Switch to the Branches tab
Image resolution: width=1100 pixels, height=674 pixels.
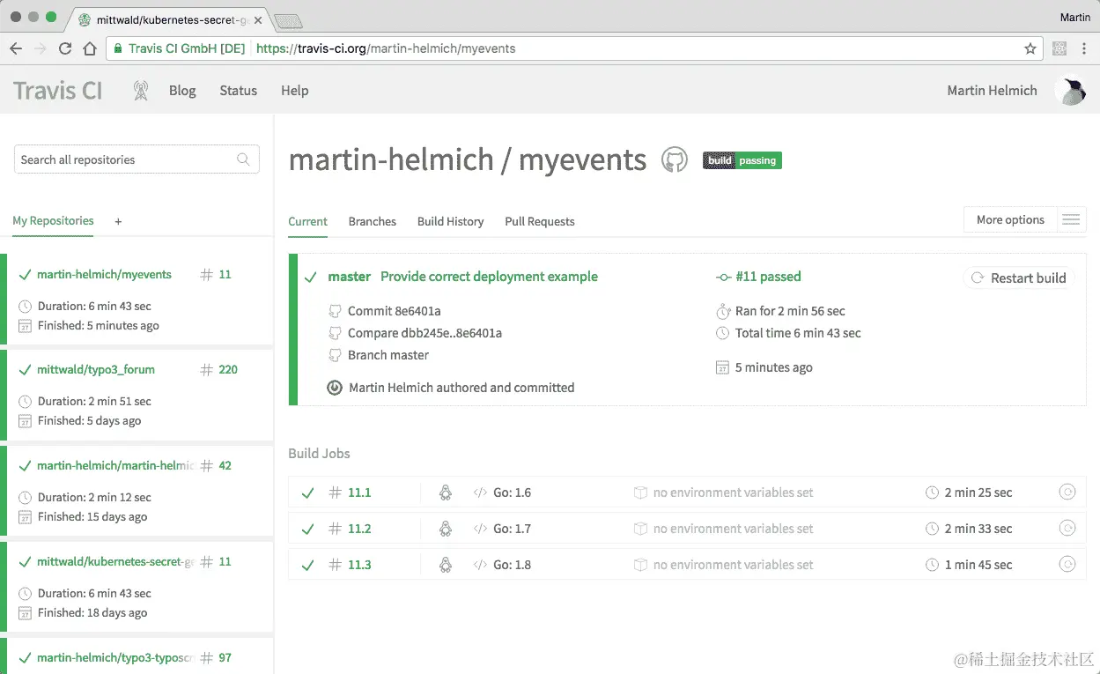pyautogui.click(x=373, y=222)
